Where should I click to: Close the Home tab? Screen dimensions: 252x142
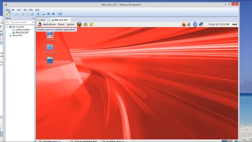click(x=48, y=20)
